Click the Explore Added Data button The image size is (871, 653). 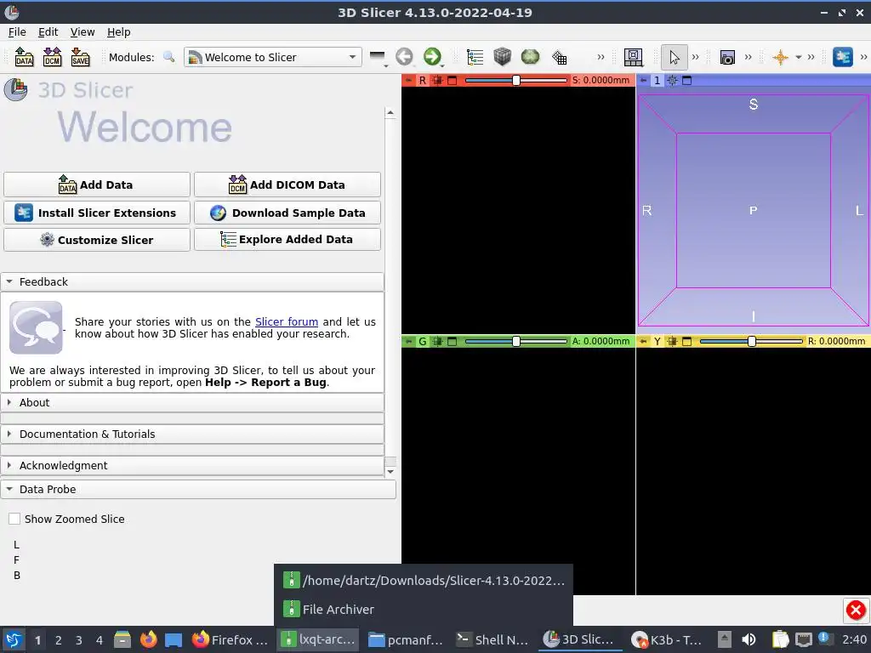point(287,239)
